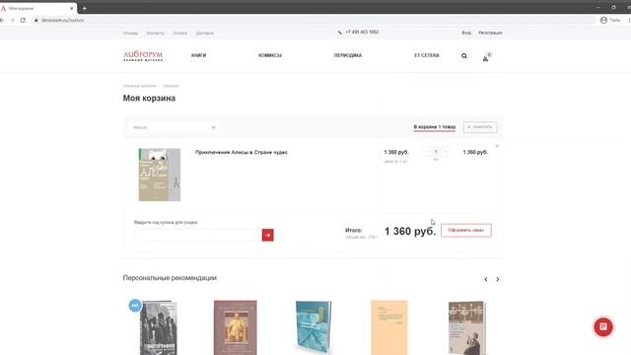Click the Регистрация link
631x355 pixels.
[x=490, y=33]
